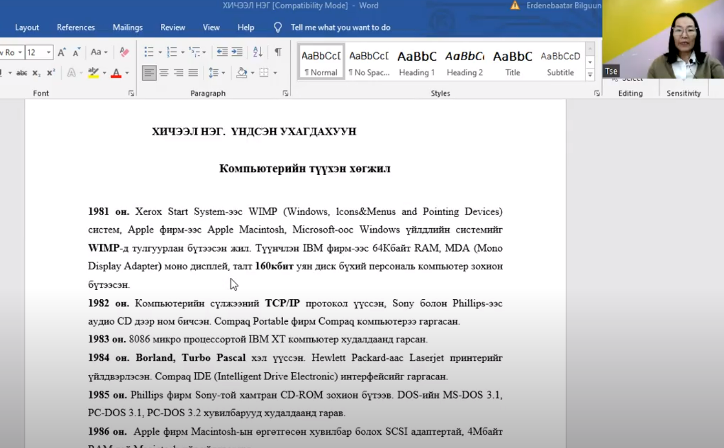Expand the Styles gallery More button

pyautogui.click(x=590, y=75)
